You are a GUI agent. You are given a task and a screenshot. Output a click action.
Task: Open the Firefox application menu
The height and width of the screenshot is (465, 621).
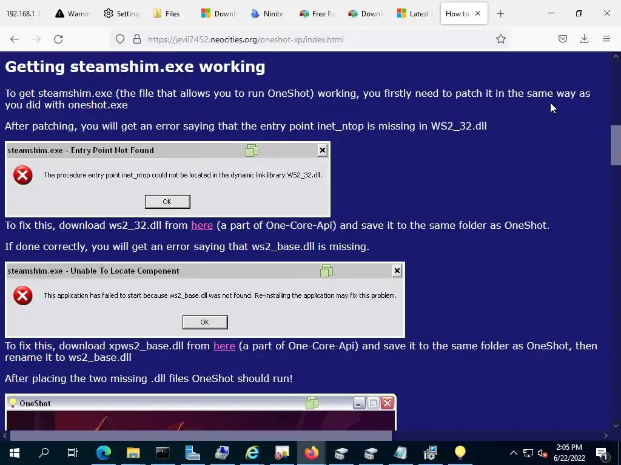606,39
